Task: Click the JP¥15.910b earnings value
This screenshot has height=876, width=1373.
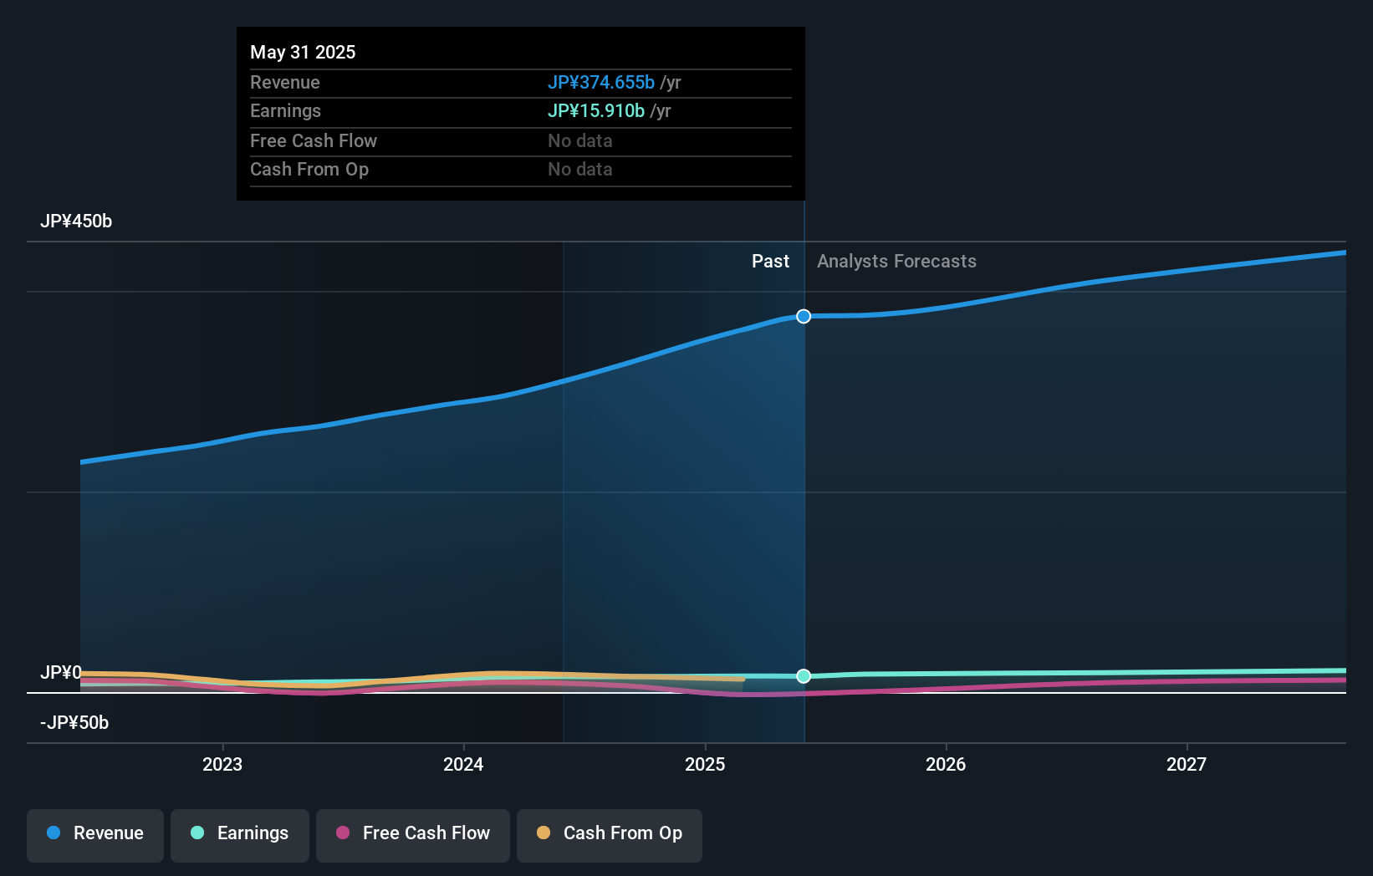Action: point(596,110)
